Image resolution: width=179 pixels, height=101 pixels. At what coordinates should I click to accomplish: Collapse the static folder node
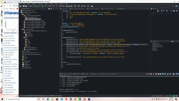(x=23, y=38)
